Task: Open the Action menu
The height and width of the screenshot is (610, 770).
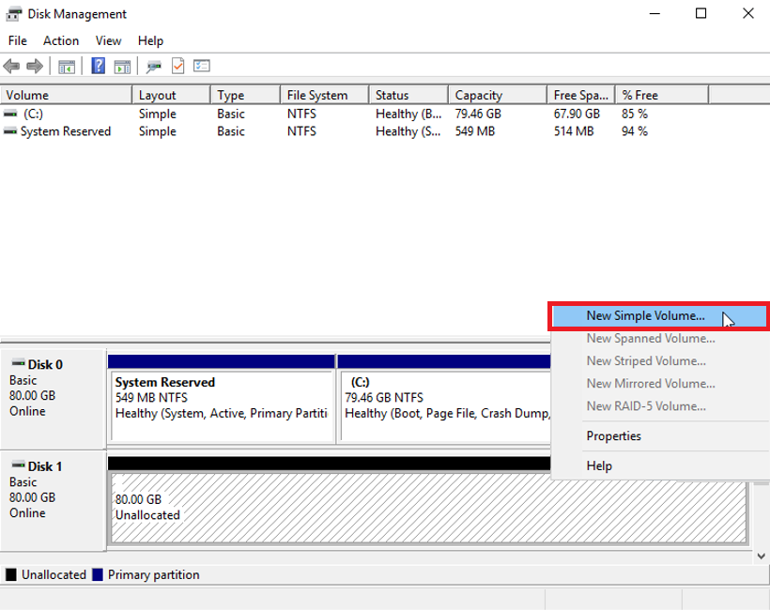Action: point(61,40)
